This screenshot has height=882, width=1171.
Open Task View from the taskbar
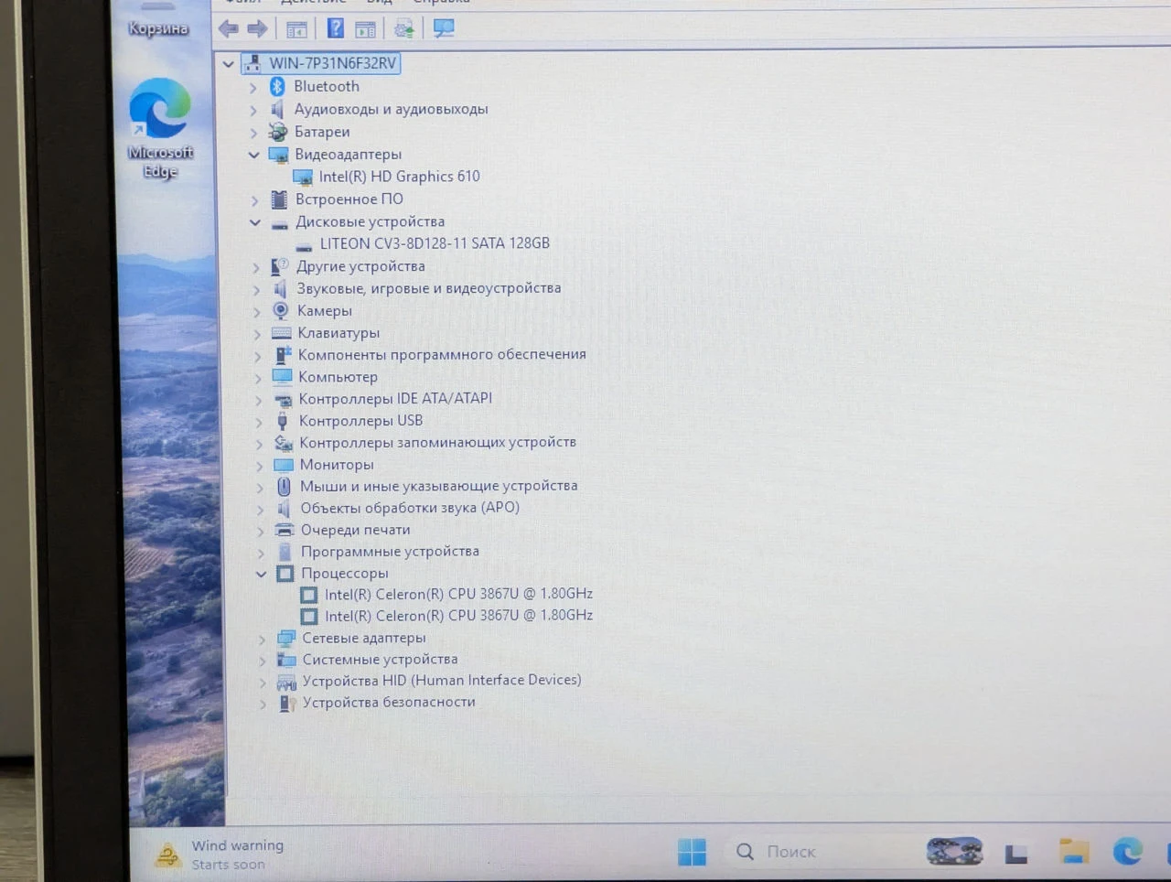click(x=1015, y=854)
